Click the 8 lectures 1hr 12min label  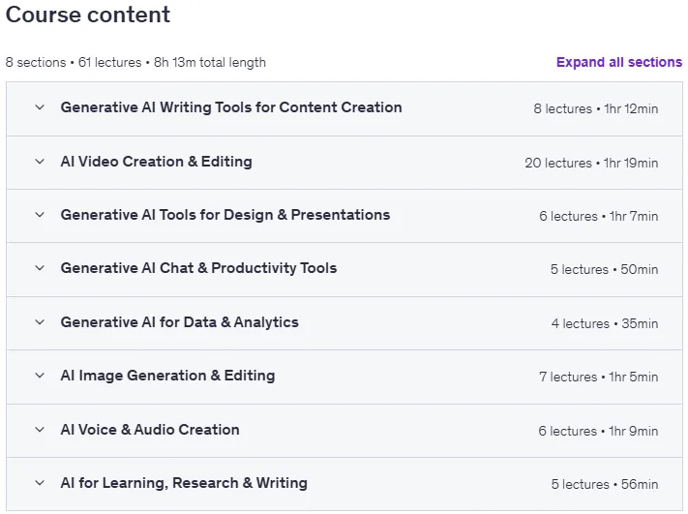[x=596, y=108]
